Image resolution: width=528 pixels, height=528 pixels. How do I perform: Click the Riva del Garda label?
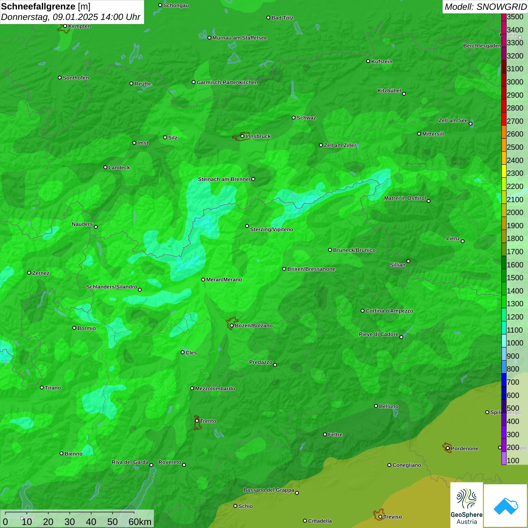click(x=130, y=462)
